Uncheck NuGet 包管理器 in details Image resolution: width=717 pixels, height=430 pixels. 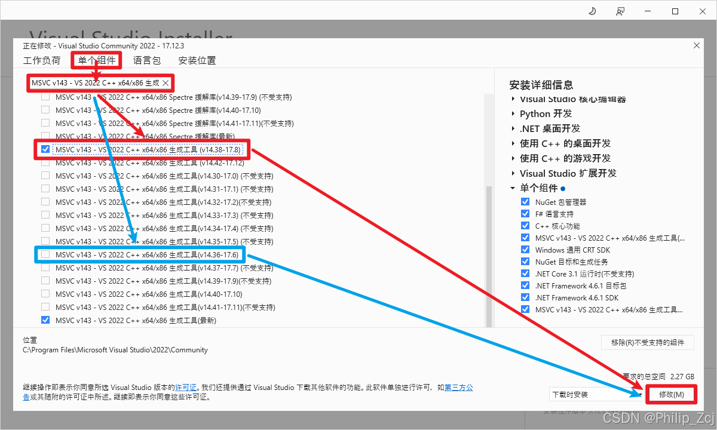pyautogui.click(x=525, y=202)
